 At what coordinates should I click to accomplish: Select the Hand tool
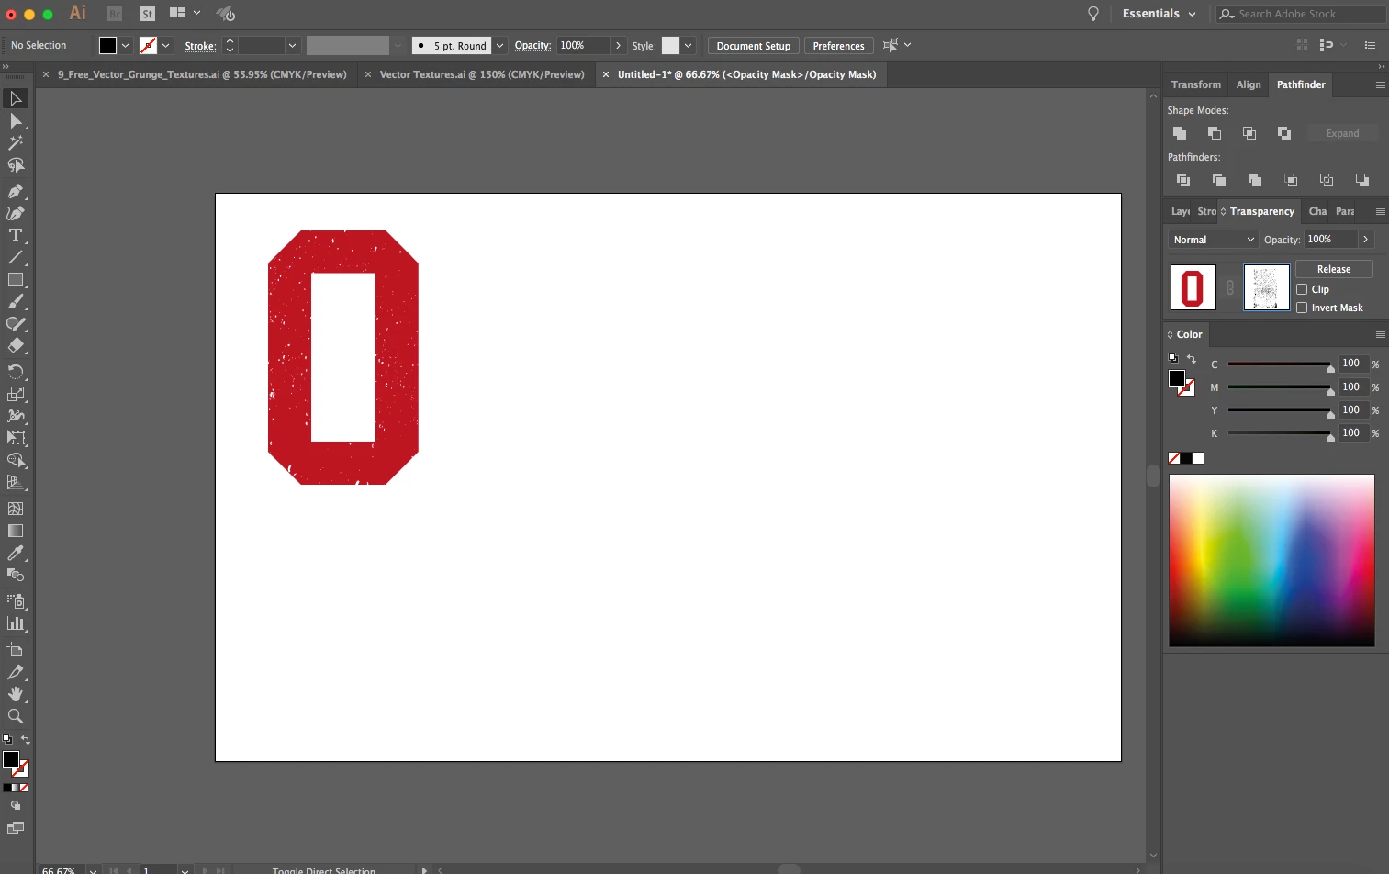pos(16,694)
